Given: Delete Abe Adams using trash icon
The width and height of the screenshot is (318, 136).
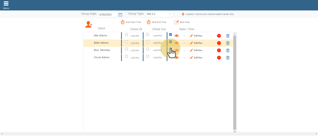Looking at the screenshot, I should [228, 36].
